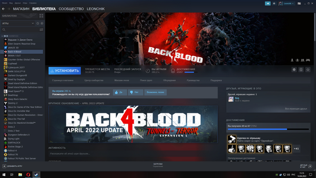
Task: Recommend the game with Да button
Action: point(120,92)
